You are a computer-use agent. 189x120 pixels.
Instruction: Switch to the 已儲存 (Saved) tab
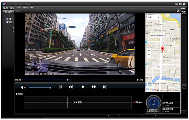pyautogui.click(x=9, y=12)
